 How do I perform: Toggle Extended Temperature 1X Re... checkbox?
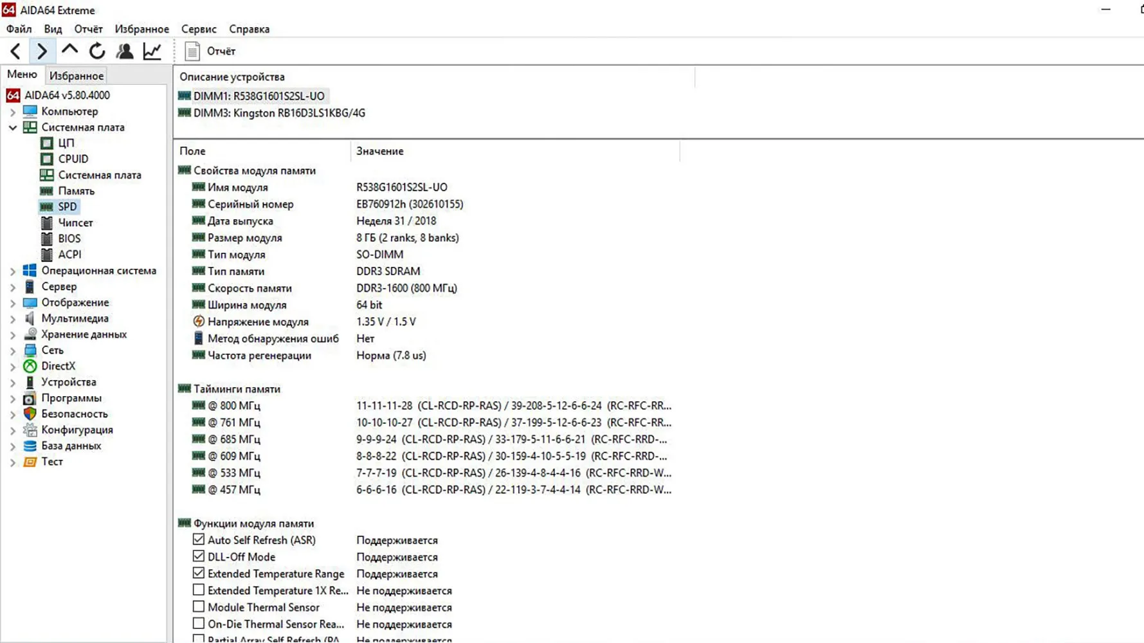point(198,590)
